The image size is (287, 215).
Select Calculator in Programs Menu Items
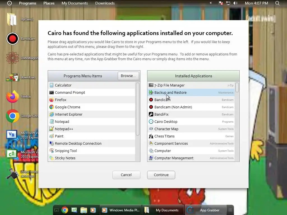(92, 85)
